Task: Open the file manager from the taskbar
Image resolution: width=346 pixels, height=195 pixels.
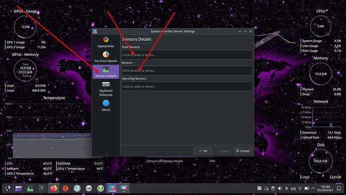Action: (x=19, y=188)
